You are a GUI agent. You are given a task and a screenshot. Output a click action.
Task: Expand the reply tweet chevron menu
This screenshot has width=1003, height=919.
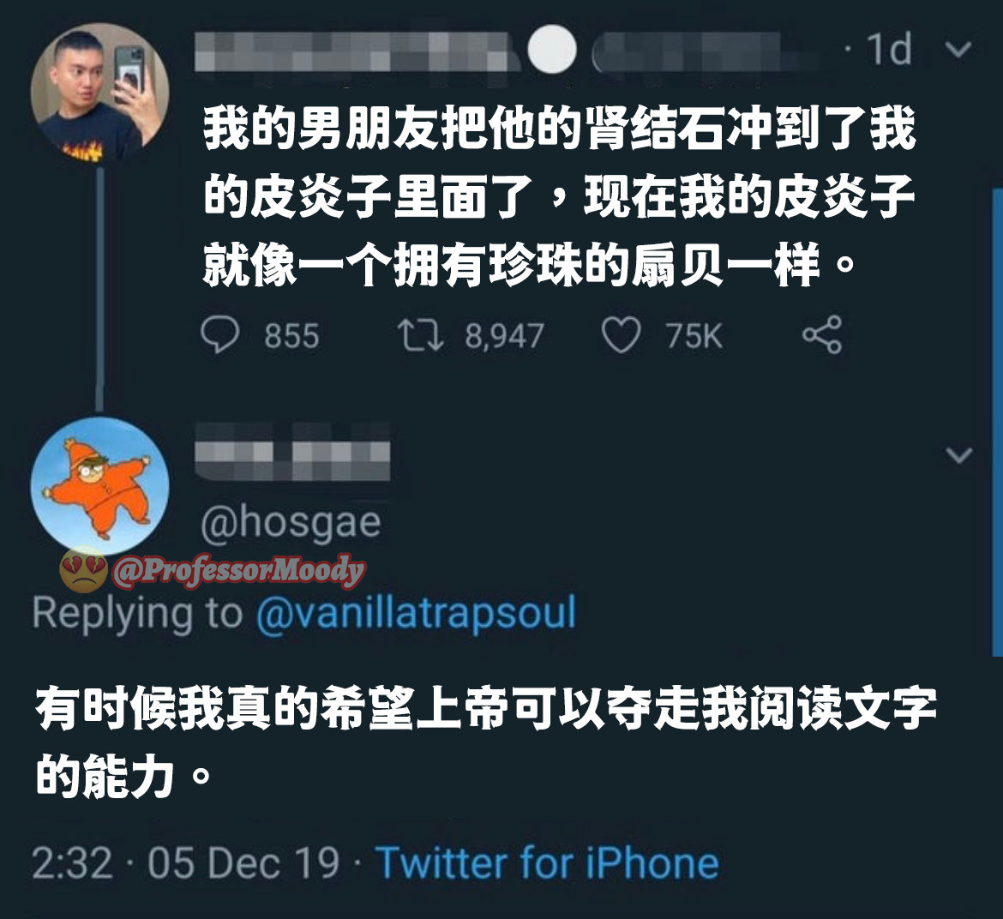click(x=958, y=454)
